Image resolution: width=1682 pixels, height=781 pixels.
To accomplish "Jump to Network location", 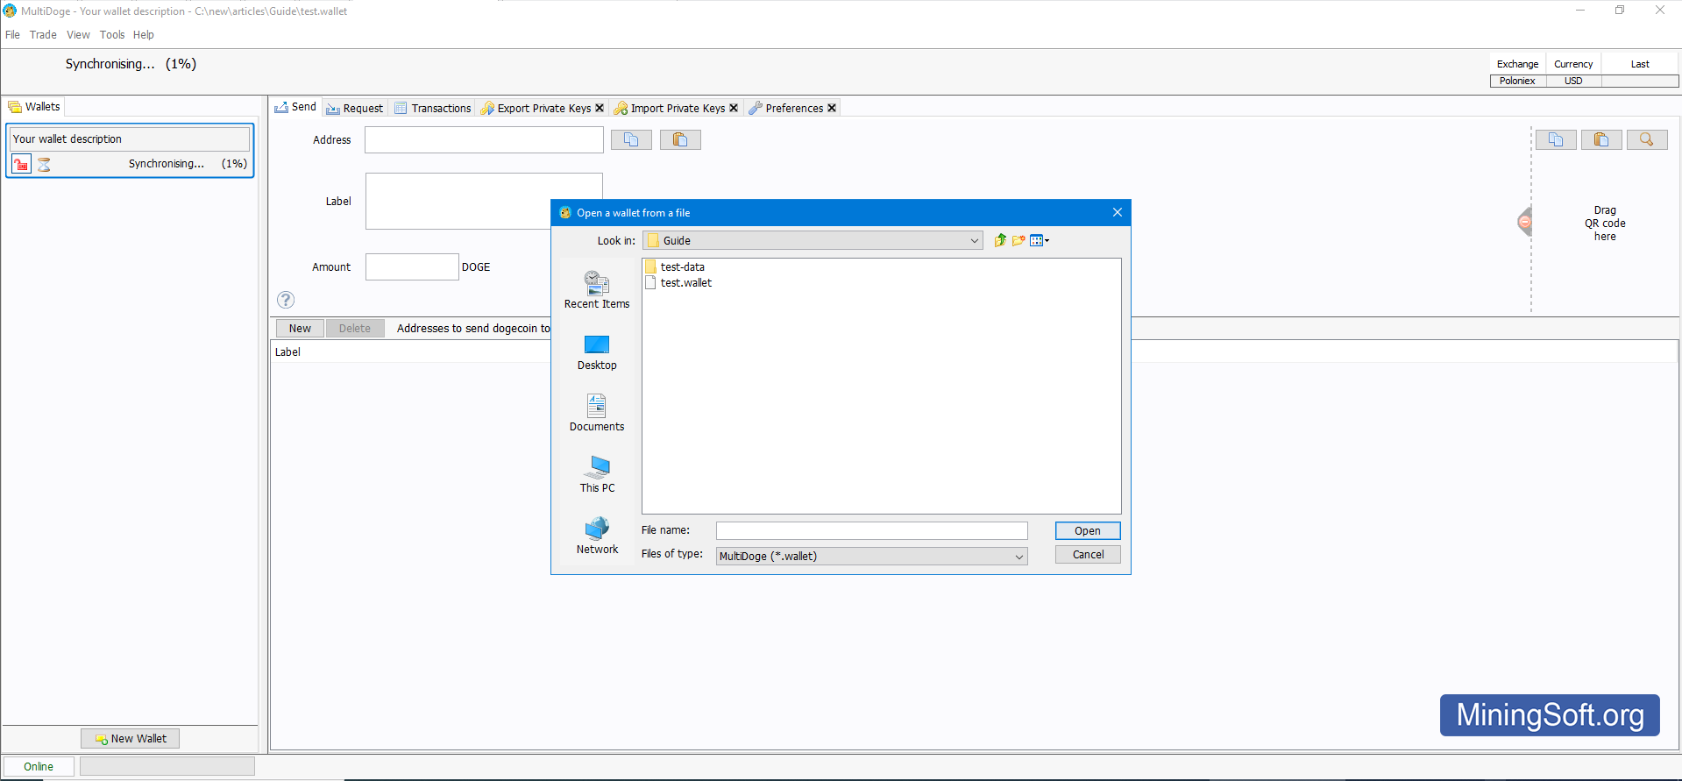I will pyautogui.click(x=597, y=536).
